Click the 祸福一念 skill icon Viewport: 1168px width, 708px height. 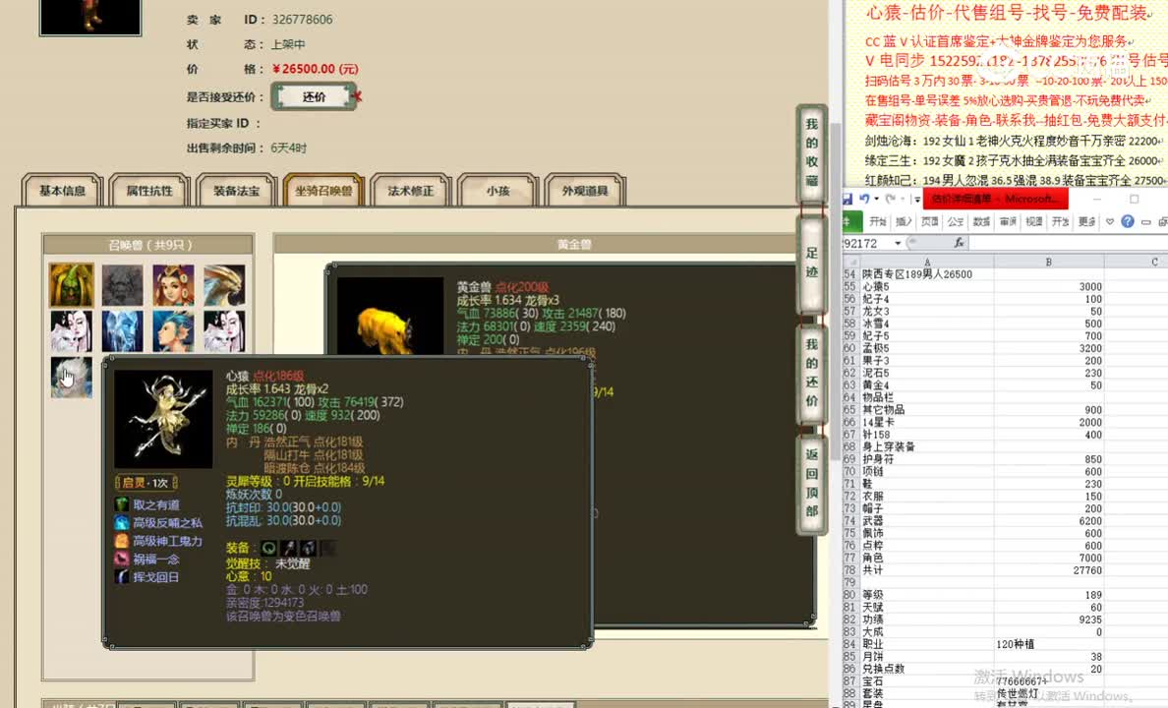121,559
